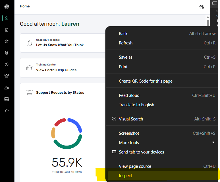The image size is (220, 182).
Task: Click the Support Requests by Status heading
Action: pos(60,93)
